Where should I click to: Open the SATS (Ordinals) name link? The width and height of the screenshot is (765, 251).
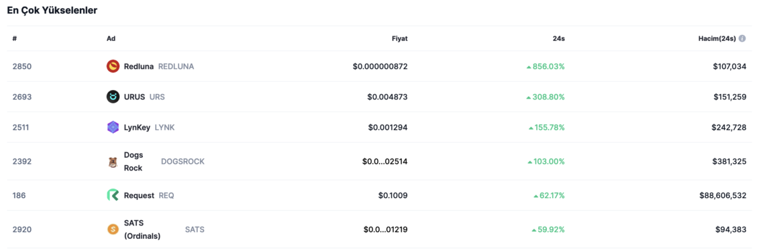click(x=142, y=229)
